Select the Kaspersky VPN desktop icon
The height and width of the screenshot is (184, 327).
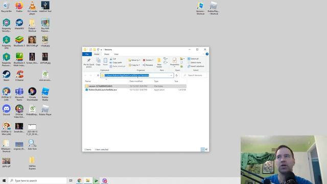click(7, 42)
